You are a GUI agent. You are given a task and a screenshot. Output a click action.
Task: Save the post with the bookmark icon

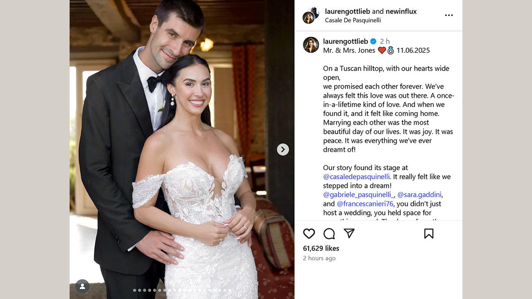429,233
